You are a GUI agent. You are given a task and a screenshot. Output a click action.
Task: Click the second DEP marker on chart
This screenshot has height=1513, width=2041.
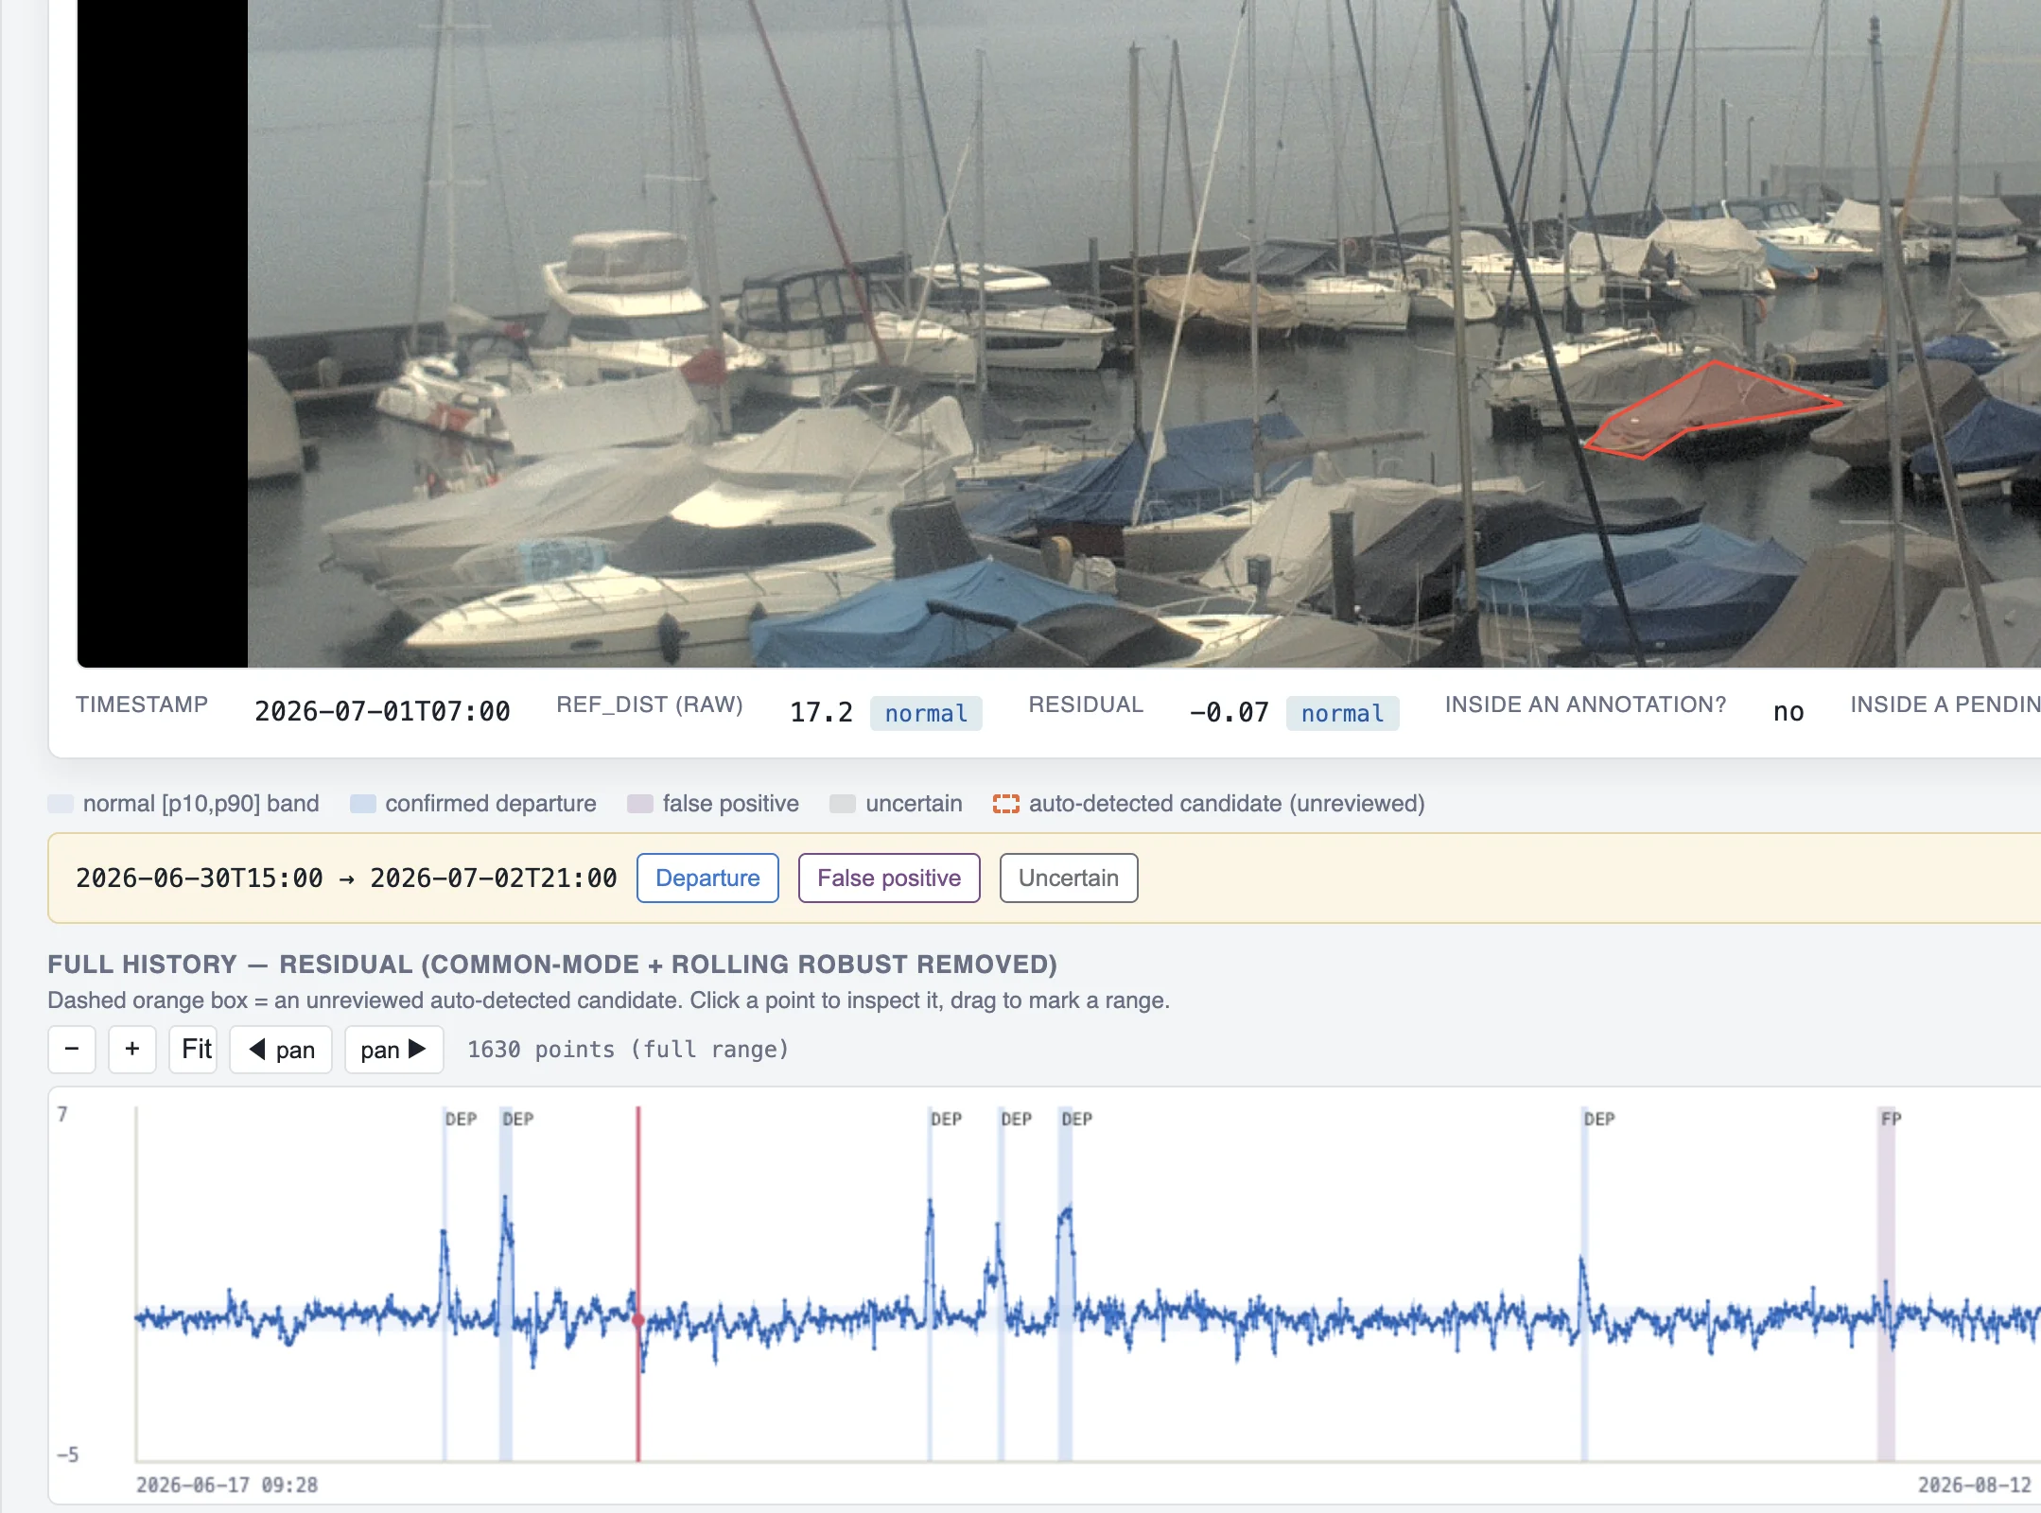click(517, 1119)
